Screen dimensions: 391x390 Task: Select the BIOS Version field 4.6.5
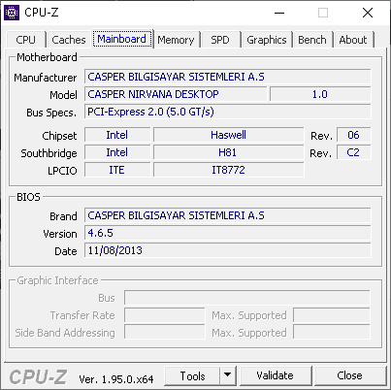(228, 233)
